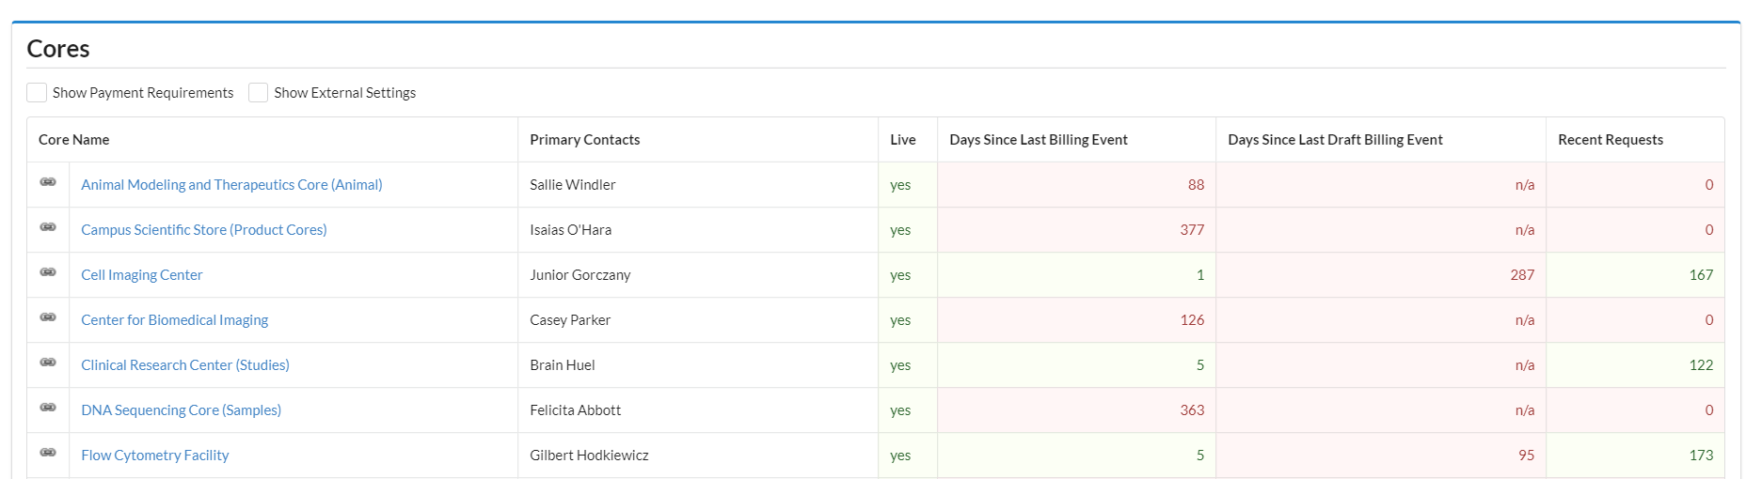This screenshot has height=479, width=1746.
Task: Go to Cell Imaging Center page
Action: point(141,275)
